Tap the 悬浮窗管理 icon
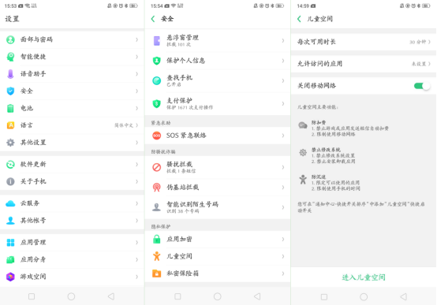Image resolution: width=437 pixels, height=305 pixels. (x=157, y=41)
